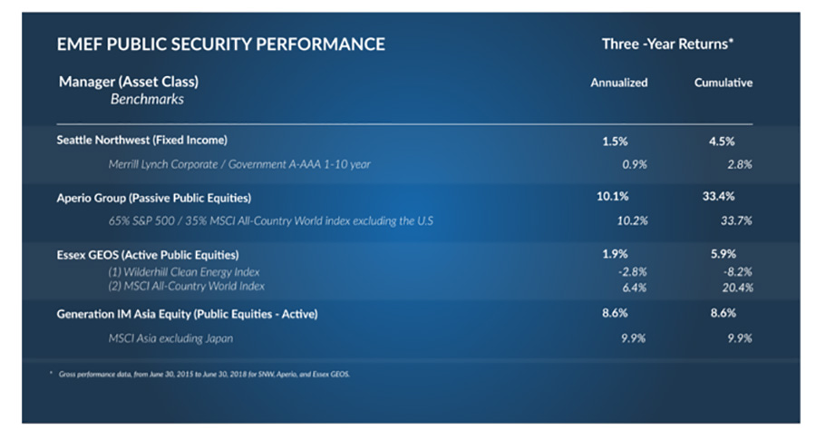
Task: Select the Manager (Asset Class) header
Action: click(x=129, y=82)
